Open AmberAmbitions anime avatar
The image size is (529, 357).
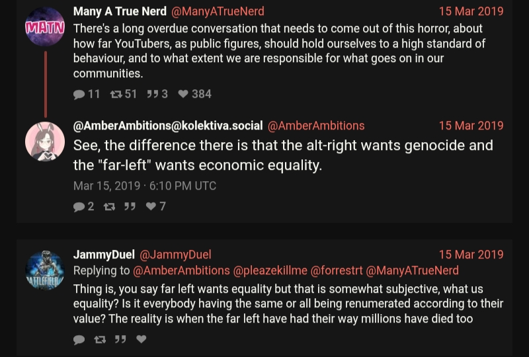pos(45,141)
